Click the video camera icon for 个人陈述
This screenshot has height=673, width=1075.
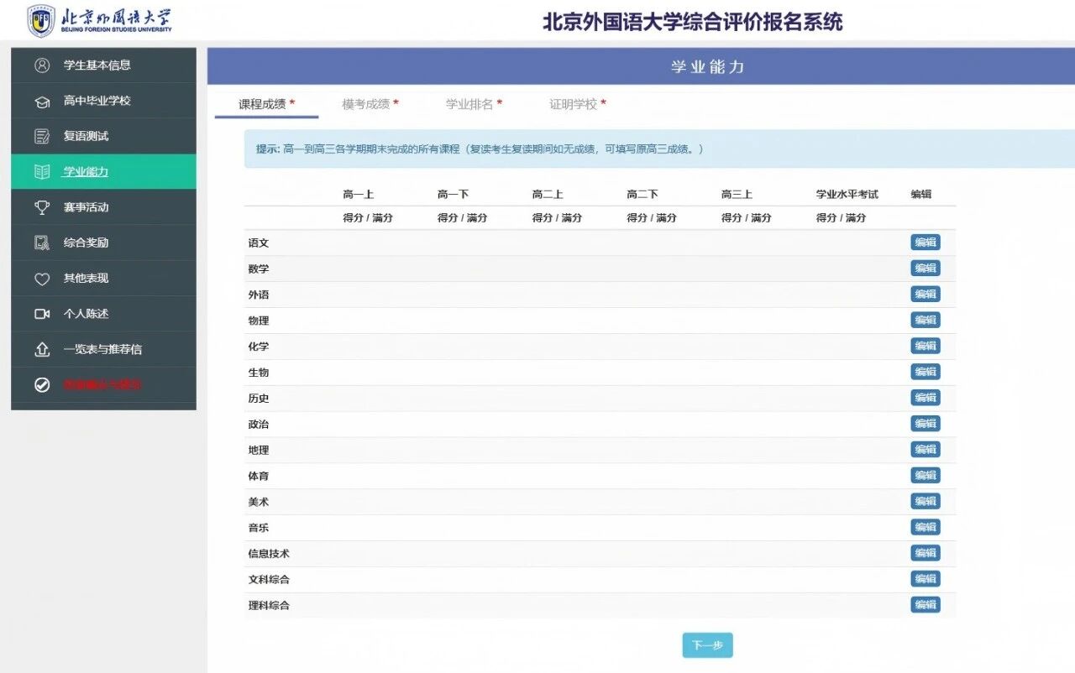42,314
